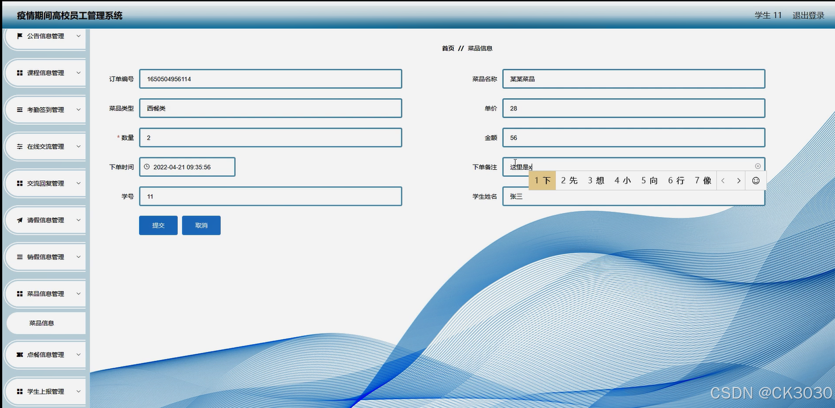Choose IME candidate 3 想
Image resolution: width=835 pixels, height=408 pixels.
pos(596,181)
